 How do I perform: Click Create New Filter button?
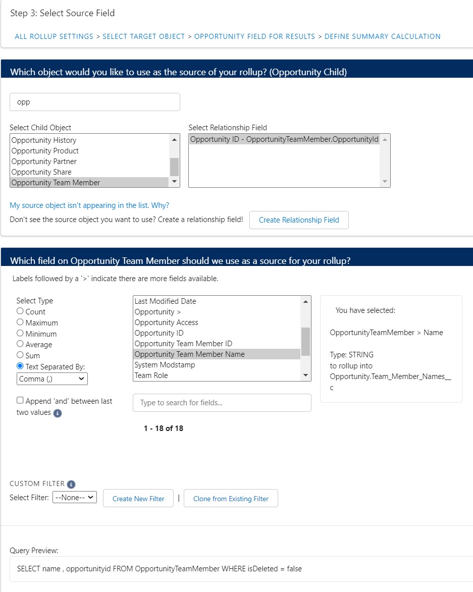coord(138,499)
